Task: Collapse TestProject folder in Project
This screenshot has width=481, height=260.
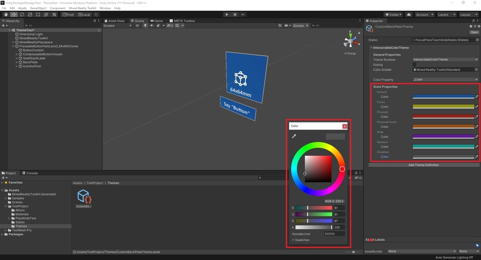Action: (6, 206)
